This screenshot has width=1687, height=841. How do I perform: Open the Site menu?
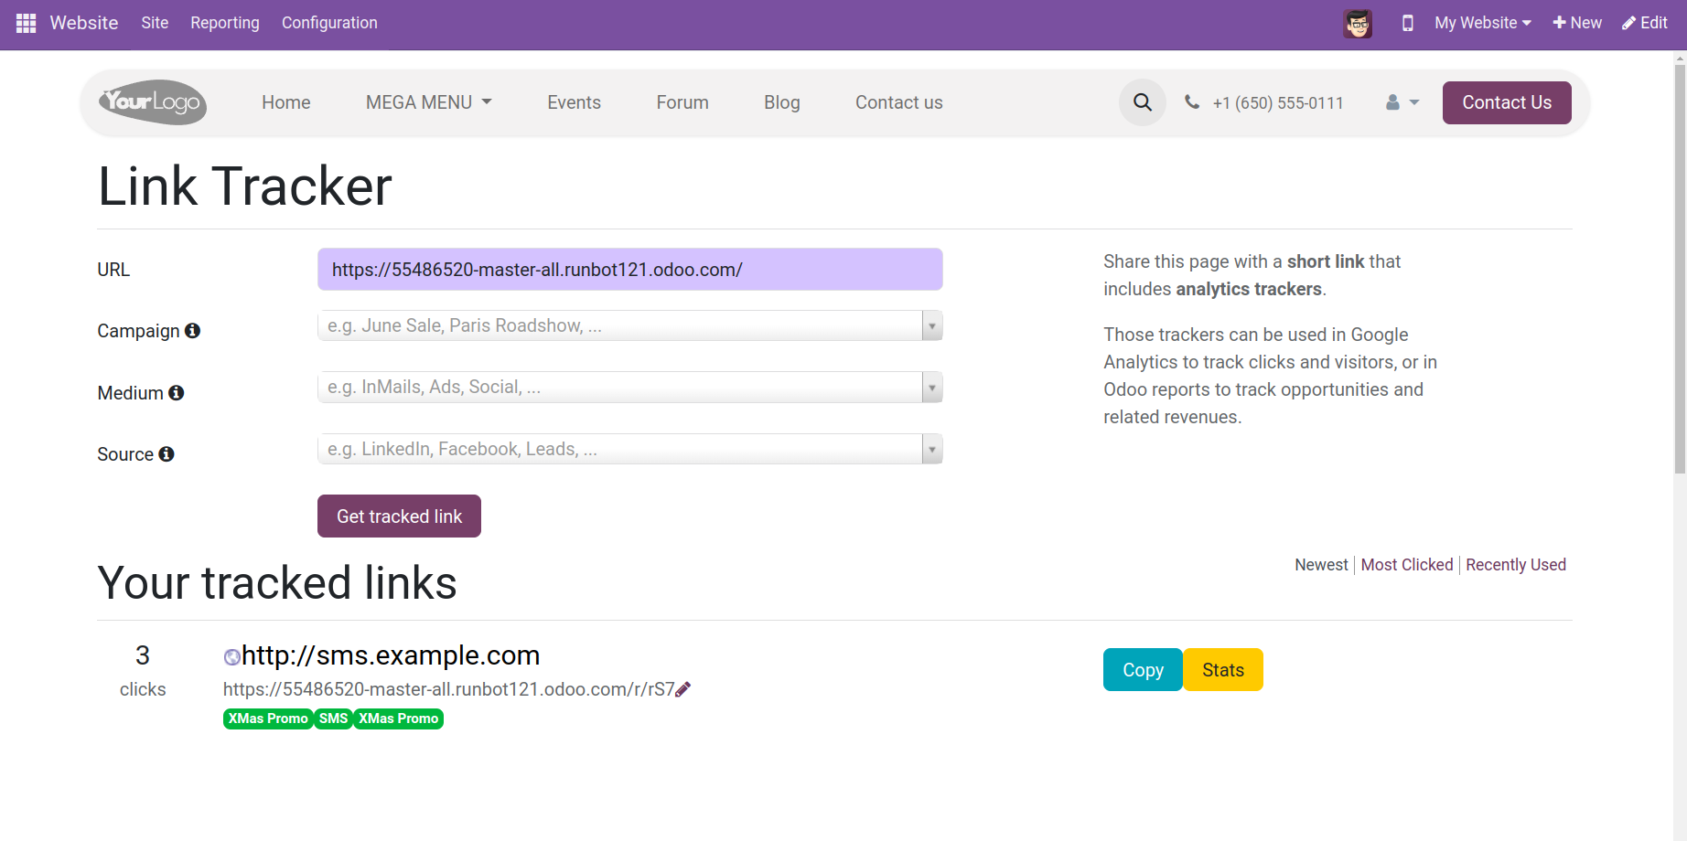[155, 23]
